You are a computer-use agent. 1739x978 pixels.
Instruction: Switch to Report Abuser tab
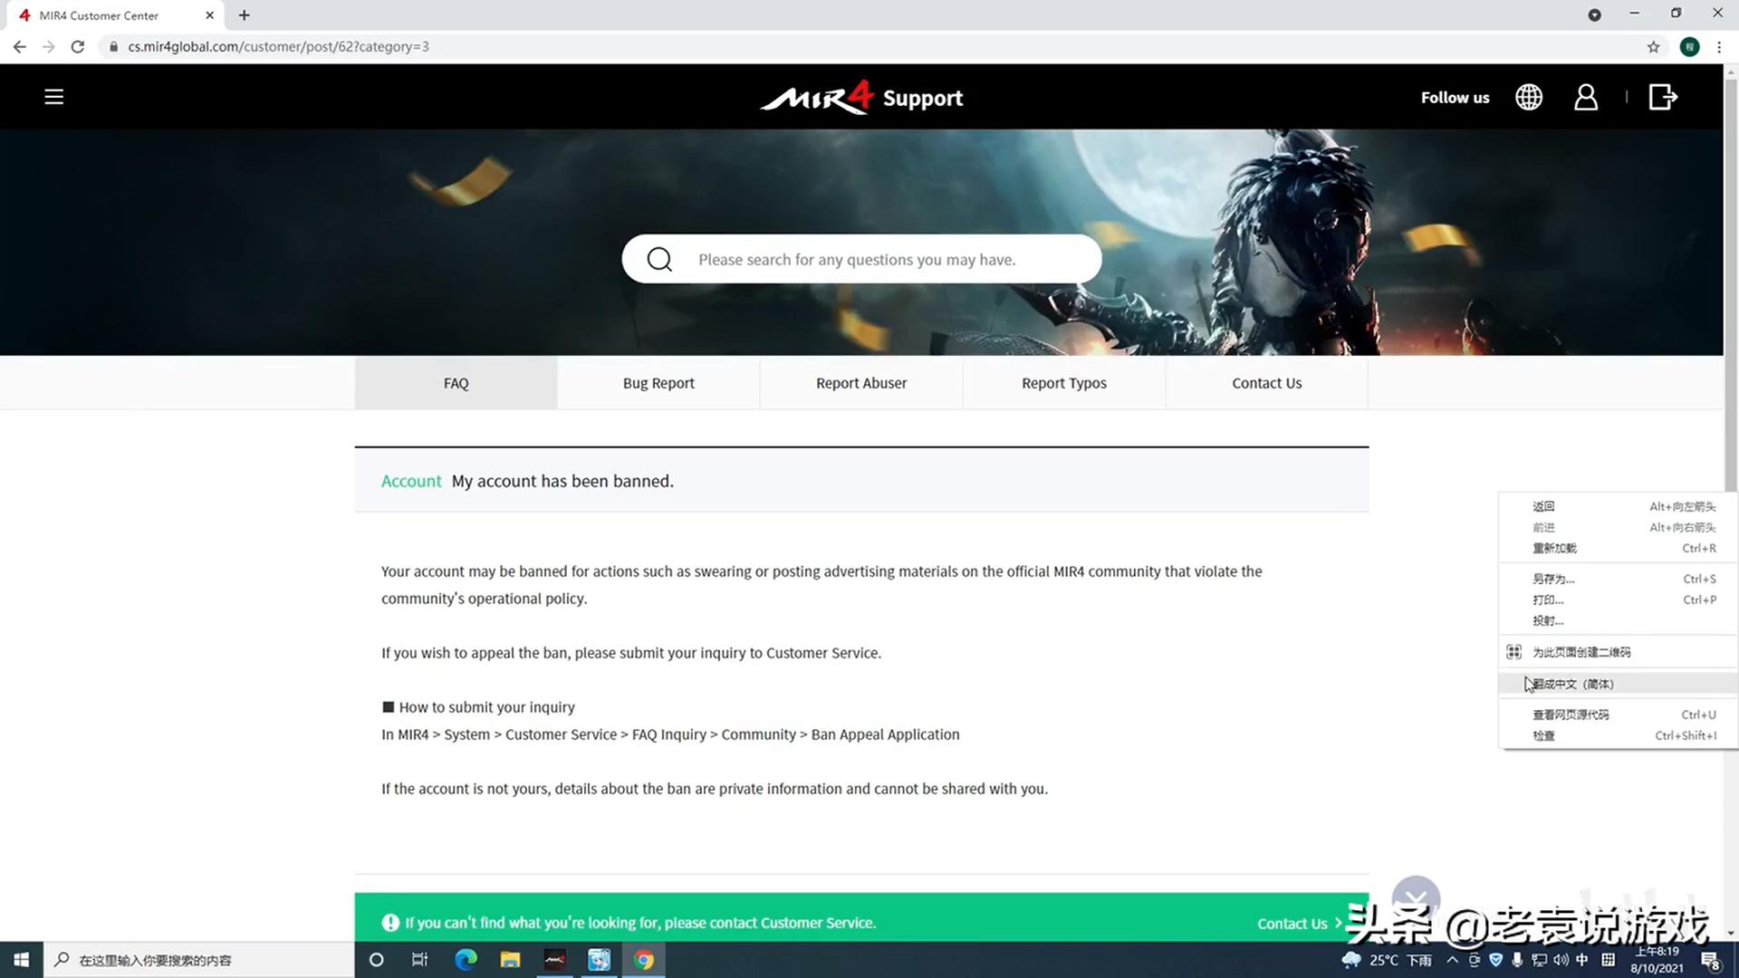point(860,383)
